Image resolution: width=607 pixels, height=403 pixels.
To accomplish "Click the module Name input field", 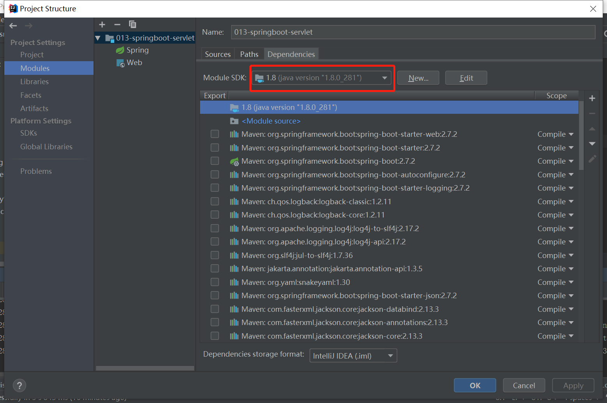I will pyautogui.click(x=413, y=32).
